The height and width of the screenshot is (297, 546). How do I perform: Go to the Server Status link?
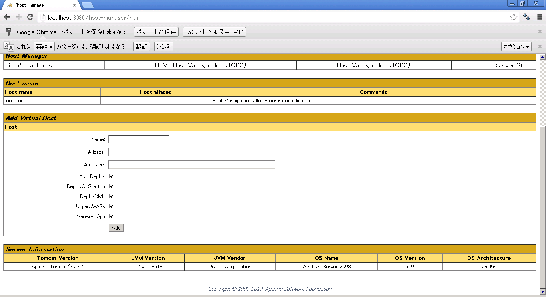[x=515, y=65]
